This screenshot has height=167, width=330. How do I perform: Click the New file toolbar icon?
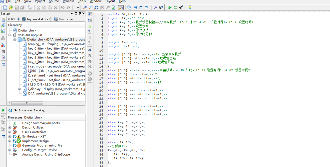point(5,8)
